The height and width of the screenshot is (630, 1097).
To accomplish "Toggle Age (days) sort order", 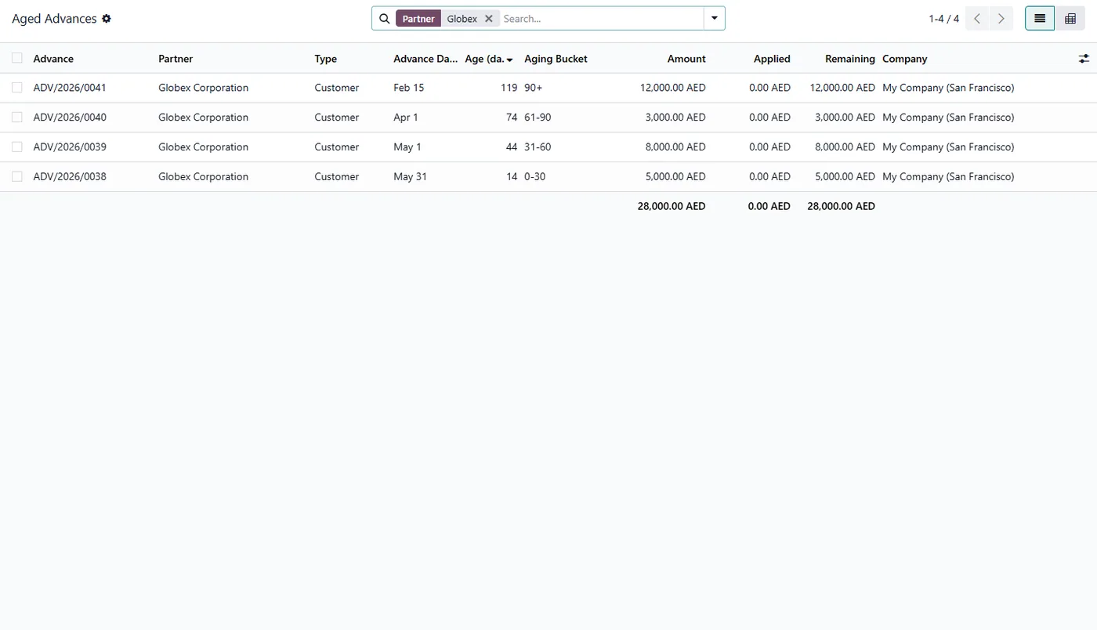I will (489, 59).
